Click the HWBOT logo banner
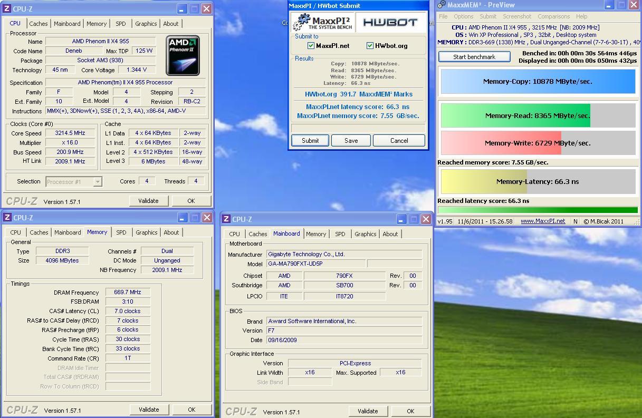Screen dimensions: 642x418 tap(390, 22)
